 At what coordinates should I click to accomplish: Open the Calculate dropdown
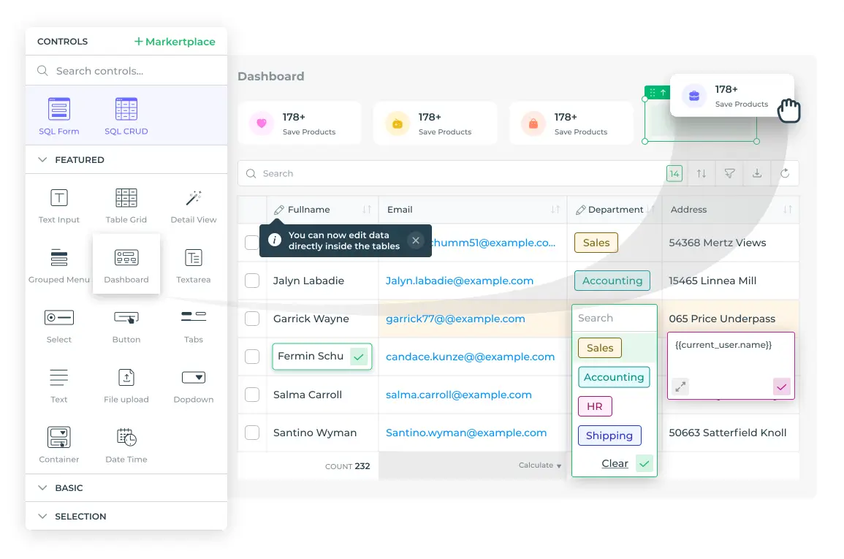[x=539, y=465]
